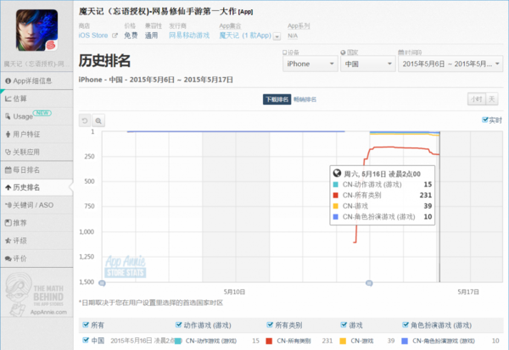
Task: Toggle the 动作游戏 (游戏) checkbox
Action: 178,325
